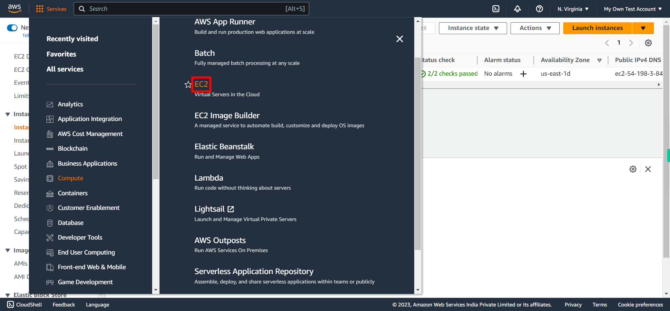The width and height of the screenshot is (670, 311).
Task: Open the Lightsail external link
Action: click(214, 209)
